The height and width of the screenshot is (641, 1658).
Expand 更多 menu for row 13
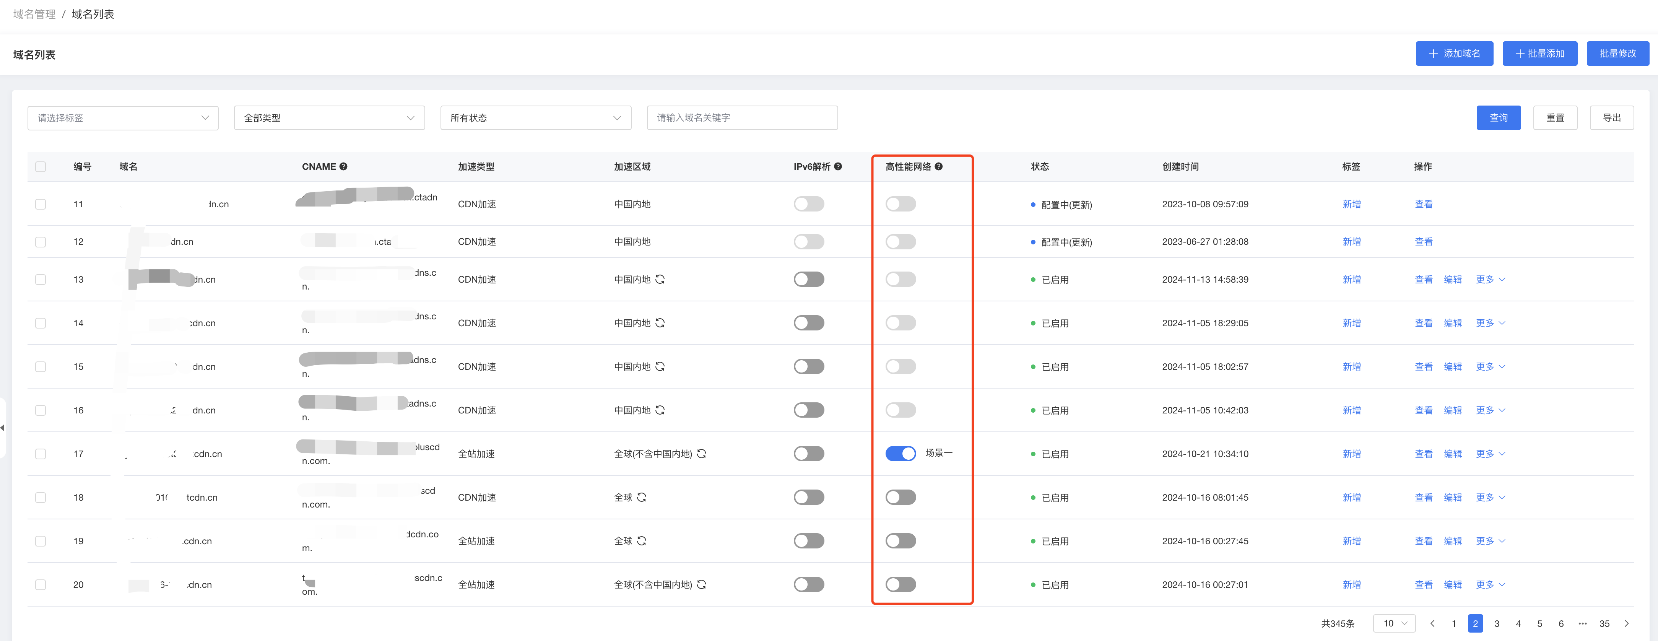1490,279
